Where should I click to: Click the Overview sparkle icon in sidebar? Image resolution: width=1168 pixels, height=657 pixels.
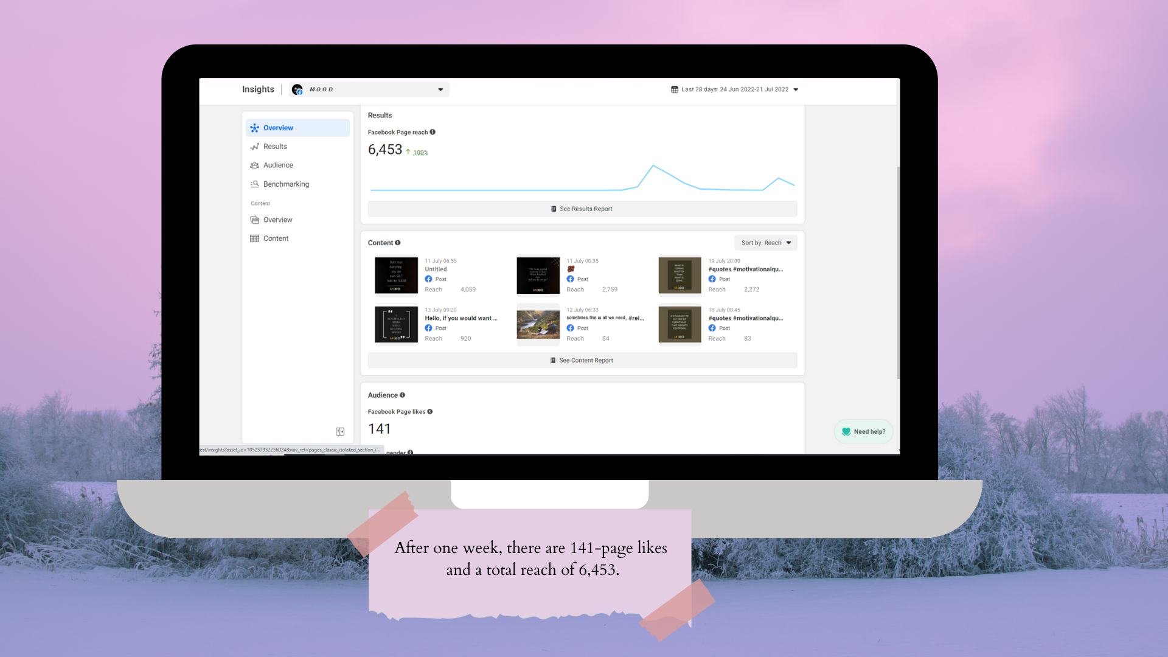point(254,128)
